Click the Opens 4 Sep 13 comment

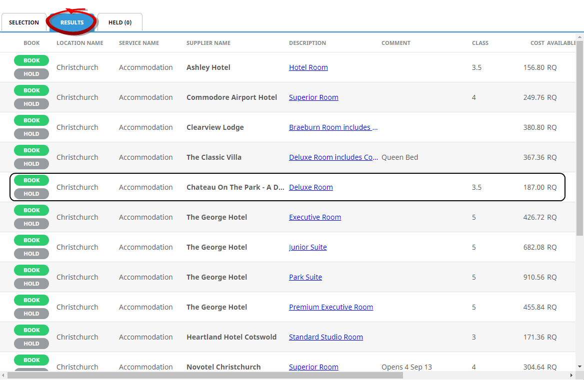[x=406, y=367]
